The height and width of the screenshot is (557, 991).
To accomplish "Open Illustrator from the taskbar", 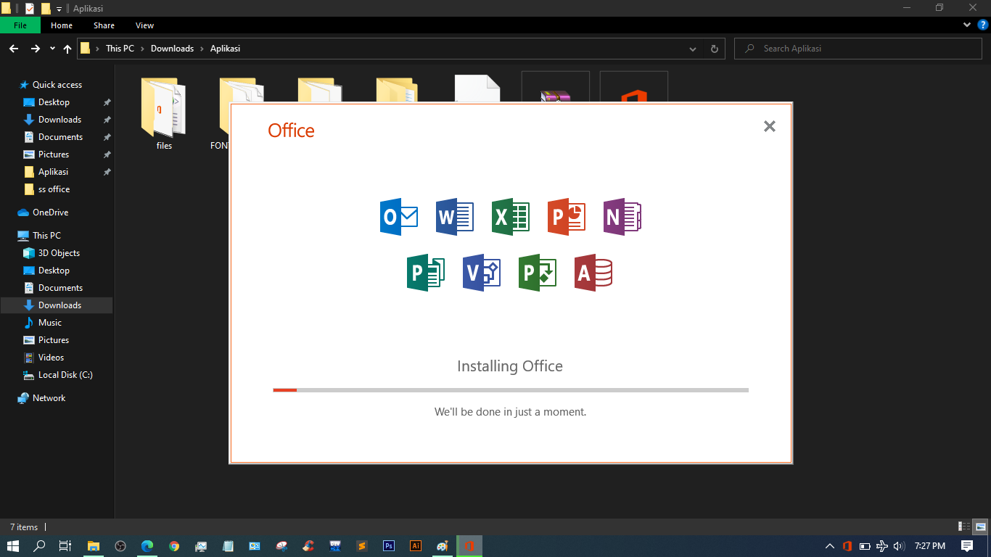I will [416, 546].
